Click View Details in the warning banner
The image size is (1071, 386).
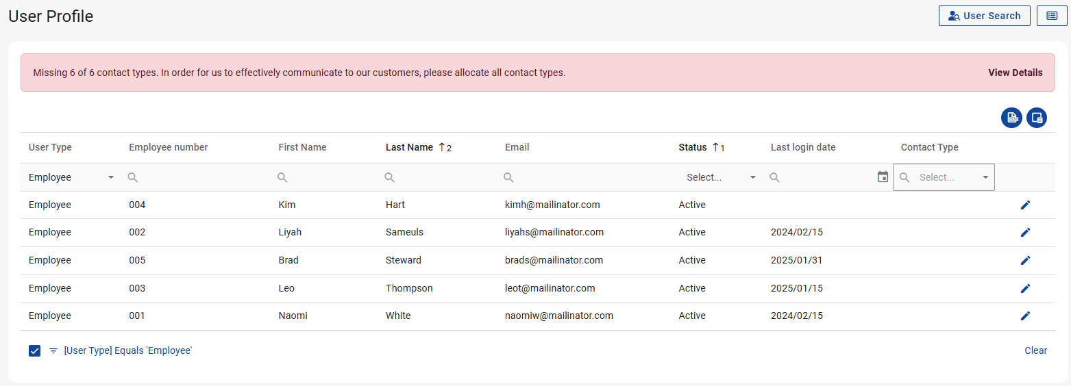click(x=1015, y=73)
